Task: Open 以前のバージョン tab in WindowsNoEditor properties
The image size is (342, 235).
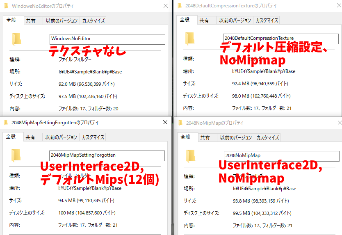Action: click(x=62, y=21)
